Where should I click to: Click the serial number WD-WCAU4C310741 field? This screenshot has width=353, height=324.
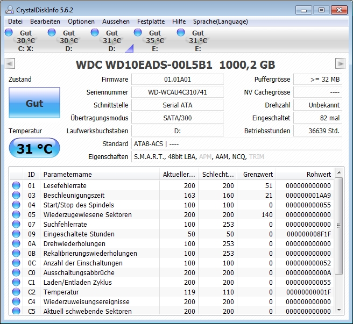pos(178,92)
